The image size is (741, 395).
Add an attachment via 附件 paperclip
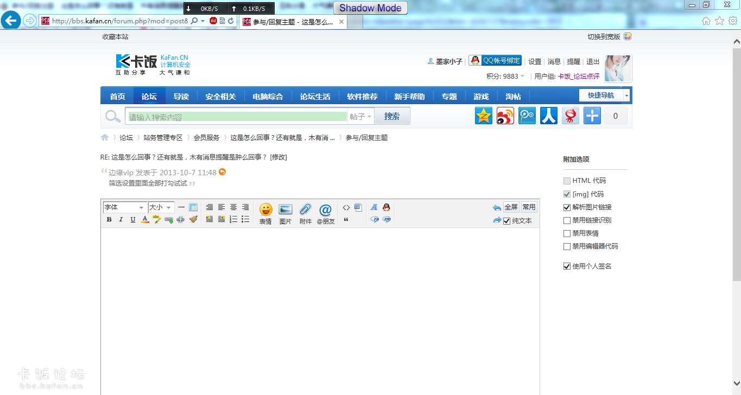point(306,214)
